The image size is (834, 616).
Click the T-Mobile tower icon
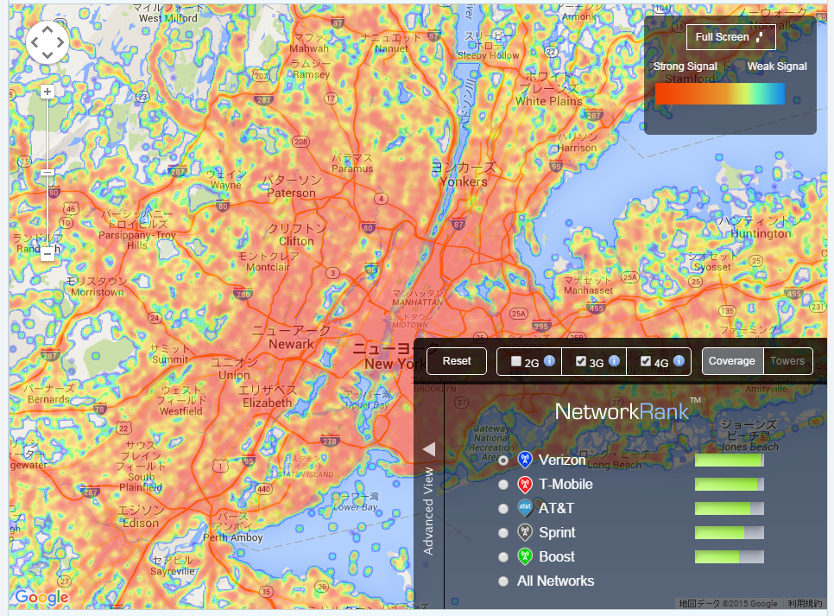[525, 485]
